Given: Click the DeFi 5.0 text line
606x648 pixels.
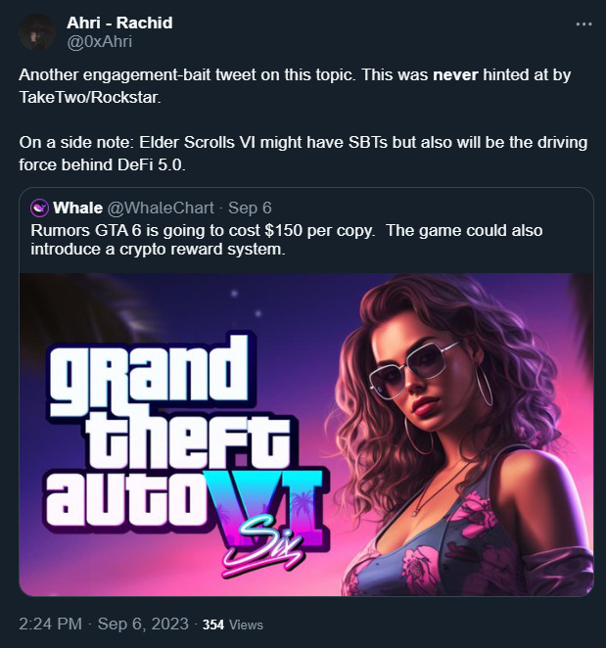Looking at the screenshot, I should 103,164.
